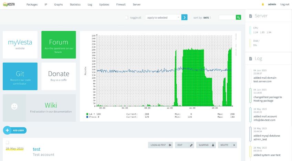Check the toggle all checkbox

pos(127,17)
